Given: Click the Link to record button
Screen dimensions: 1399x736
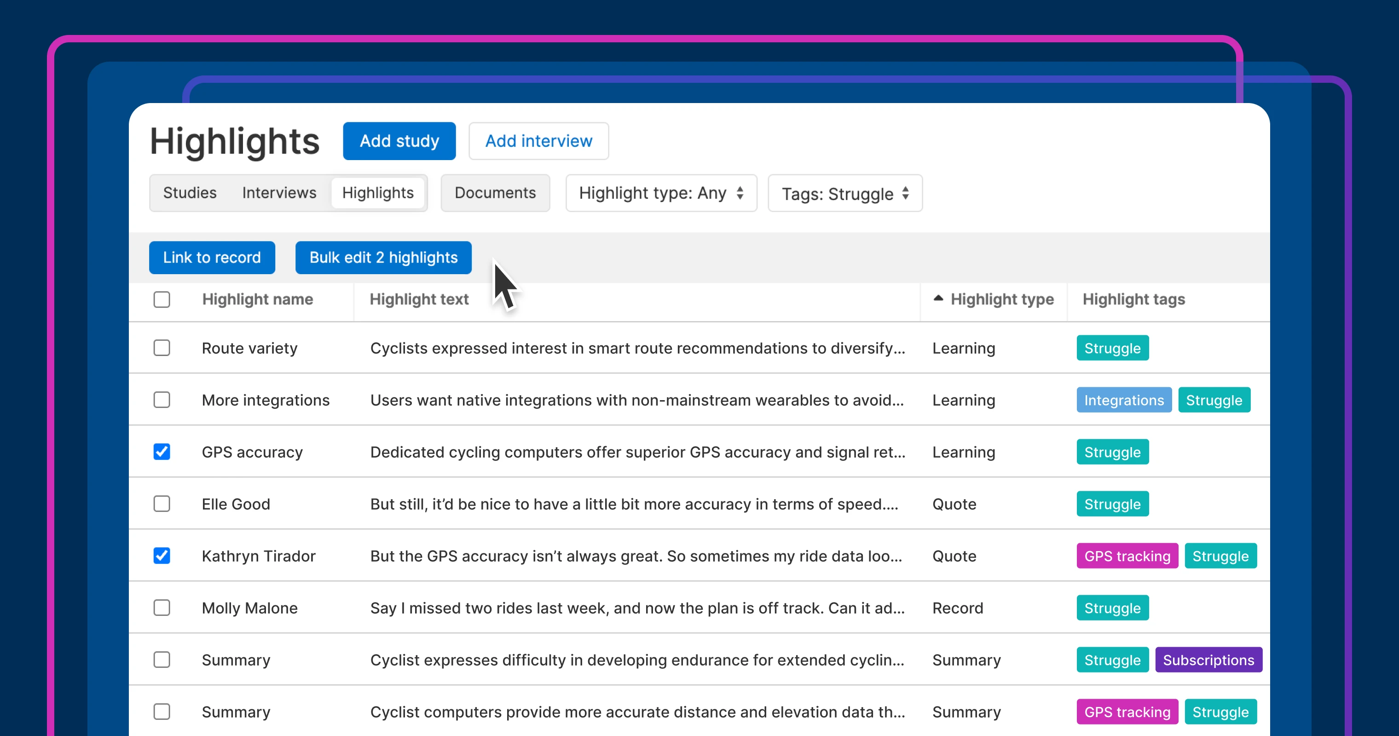Looking at the screenshot, I should point(212,257).
